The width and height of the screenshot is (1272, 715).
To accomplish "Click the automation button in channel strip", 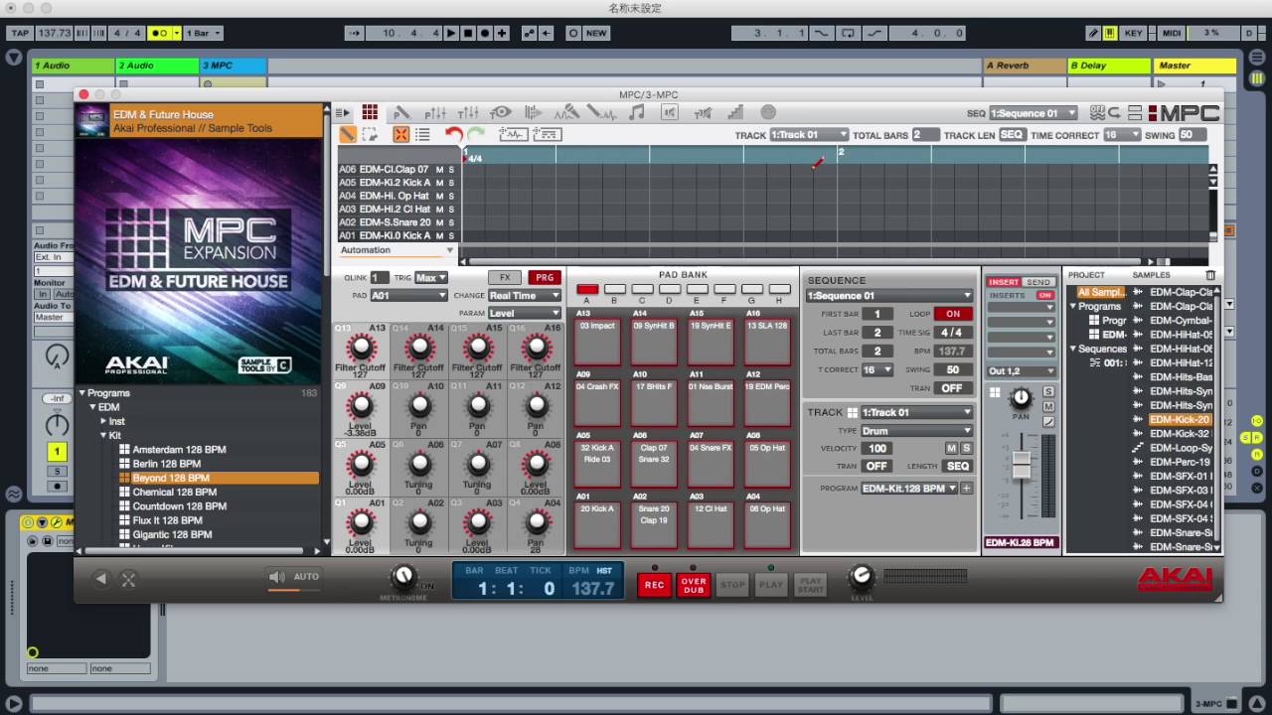I will pyautogui.click(x=1048, y=422).
